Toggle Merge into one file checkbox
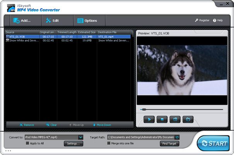 pyautogui.click(x=109, y=143)
